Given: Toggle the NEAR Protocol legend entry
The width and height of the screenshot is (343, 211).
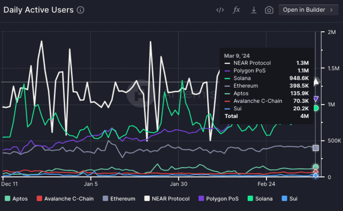Looking at the screenshot, I should click(167, 199).
